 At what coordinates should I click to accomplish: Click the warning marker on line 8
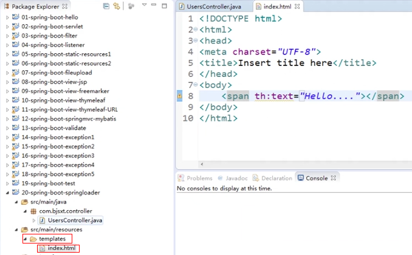179,96
